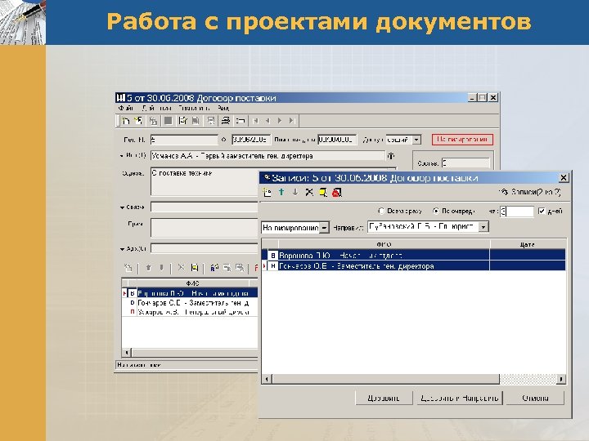Toggle the 'дней' checkbox
589x441 pixels.
pyautogui.click(x=542, y=212)
